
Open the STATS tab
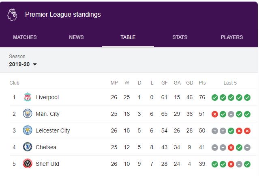pos(180,37)
